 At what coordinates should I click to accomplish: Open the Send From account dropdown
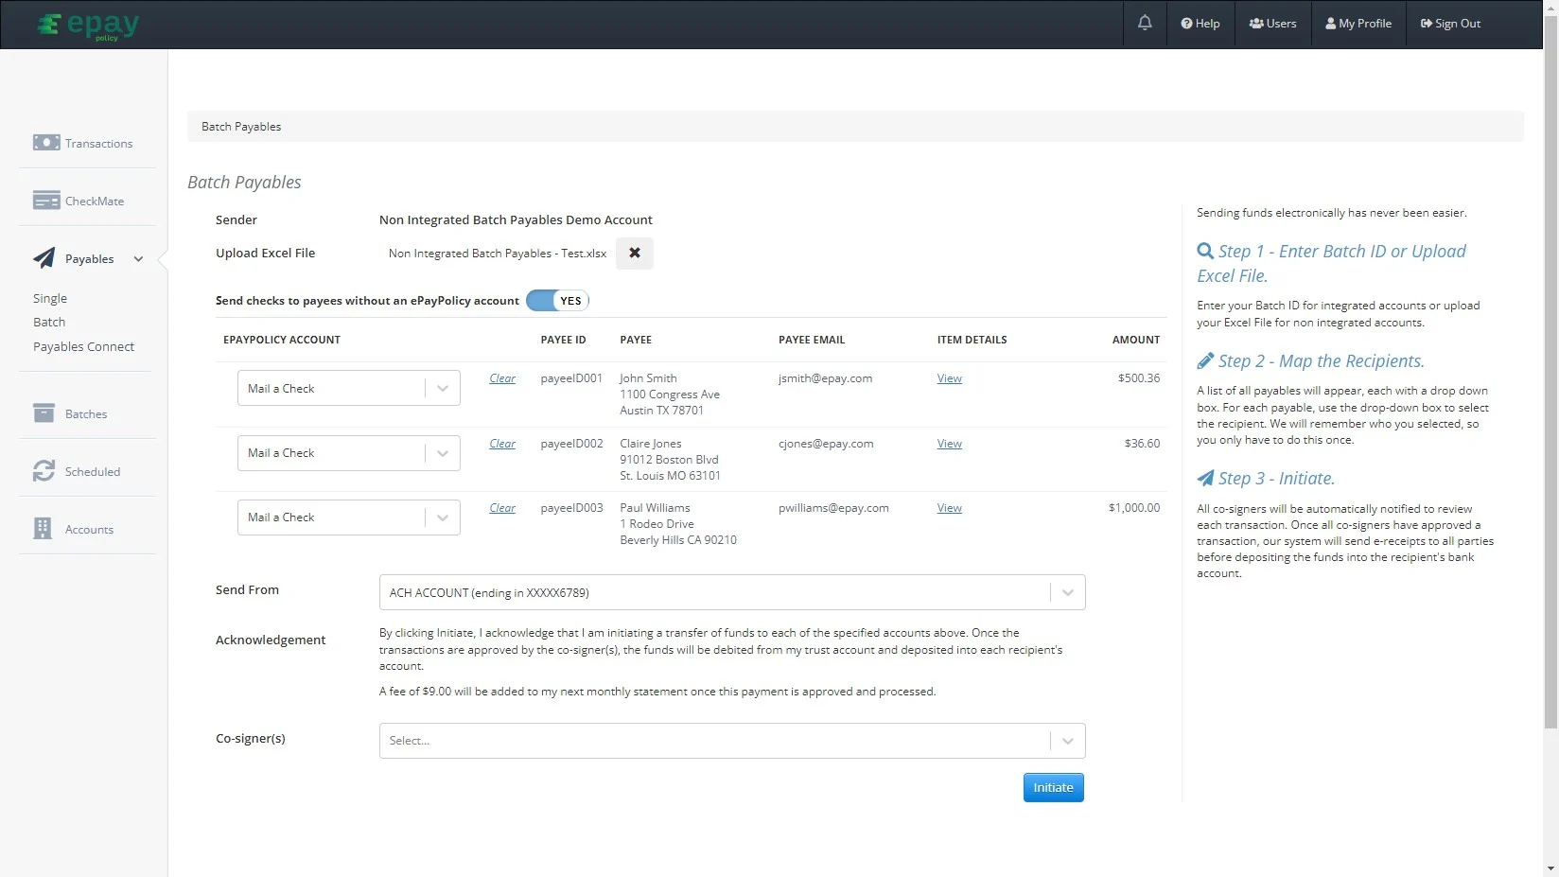(732, 592)
